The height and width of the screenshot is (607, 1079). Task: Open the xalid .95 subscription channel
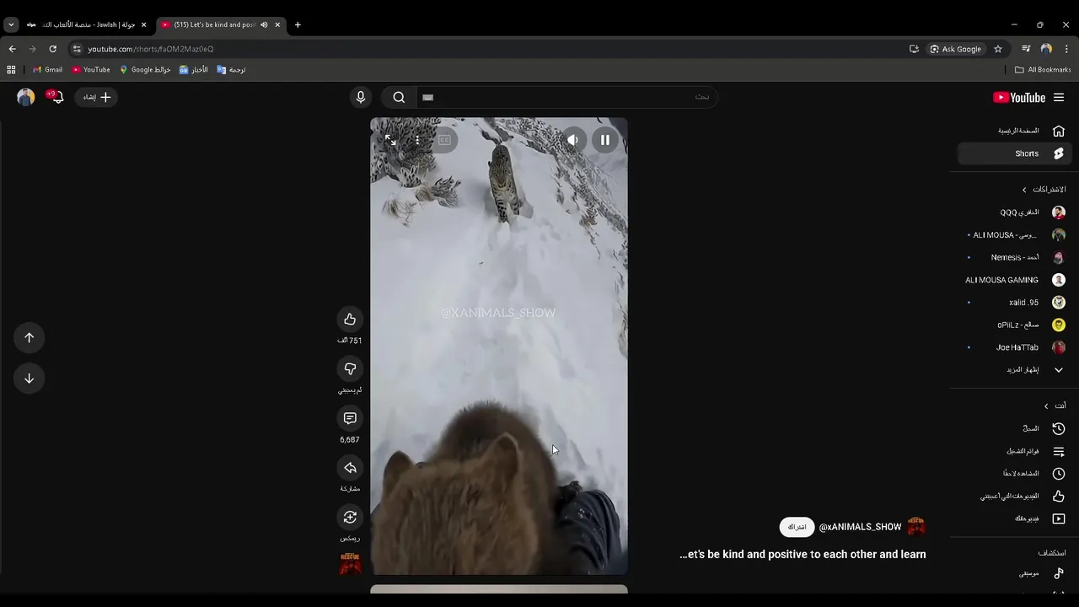point(1015,302)
